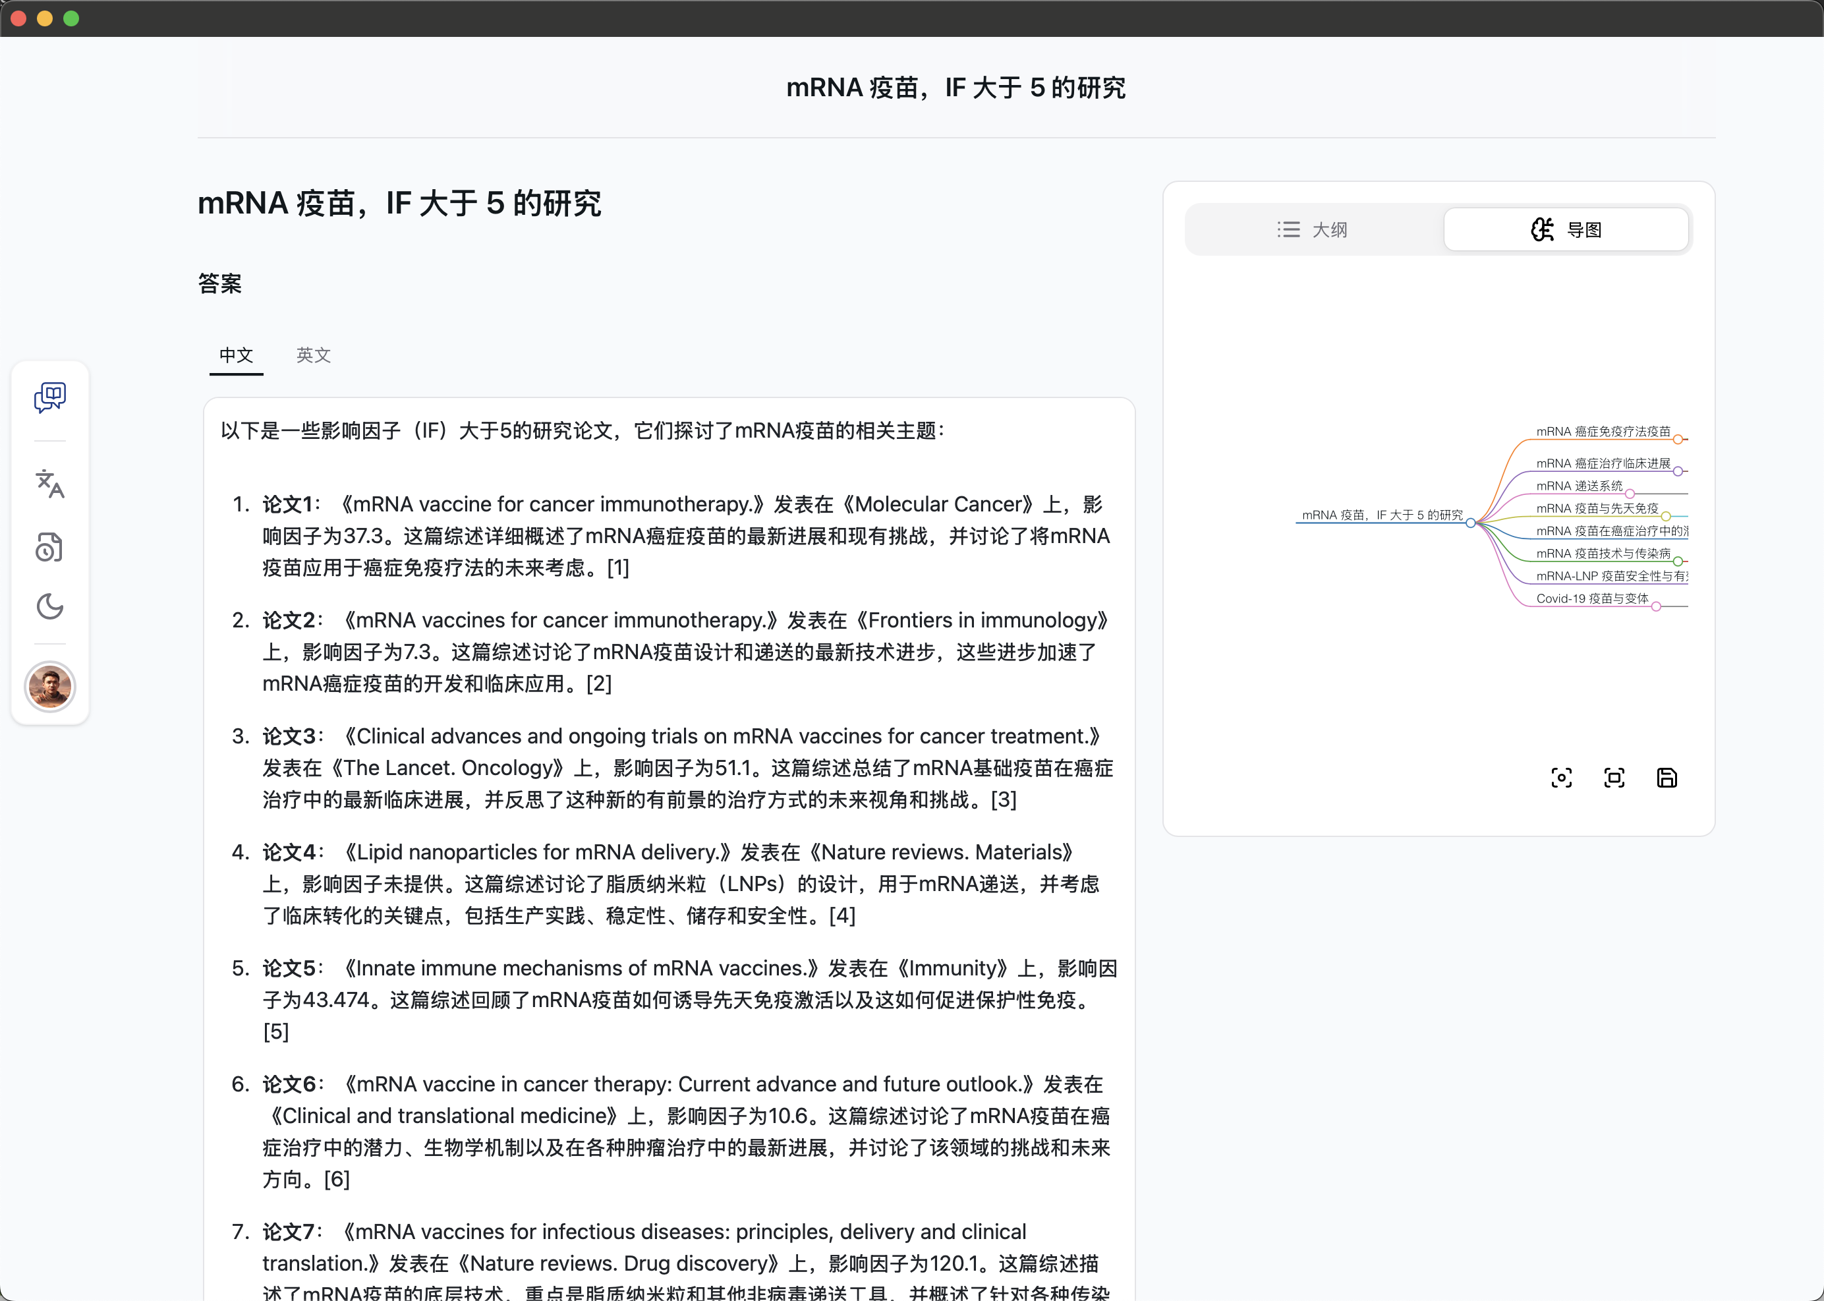Select the 英文 answer tab
Screen dimensions: 1824x1301
pyautogui.click(x=313, y=355)
